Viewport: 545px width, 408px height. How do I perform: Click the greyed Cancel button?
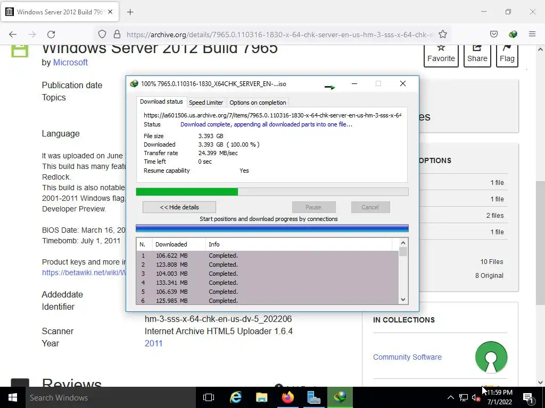pyautogui.click(x=370, y=207)
